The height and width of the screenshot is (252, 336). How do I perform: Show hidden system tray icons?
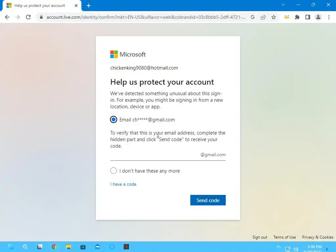point(278,247)
